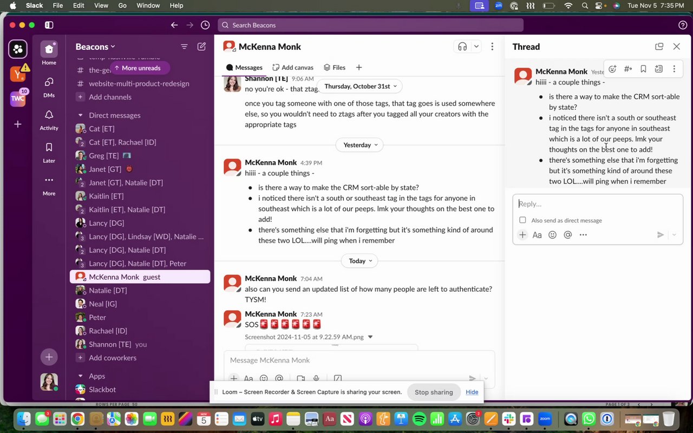This screenshot has width=693, height=433.
Task: Add a workspace with the plus icon
Action: pyautogui.click(x=18, y=124)
